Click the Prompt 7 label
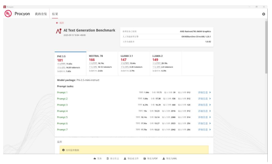The height and width of the screenshot is (164, 272). click(x=62, y=130)
